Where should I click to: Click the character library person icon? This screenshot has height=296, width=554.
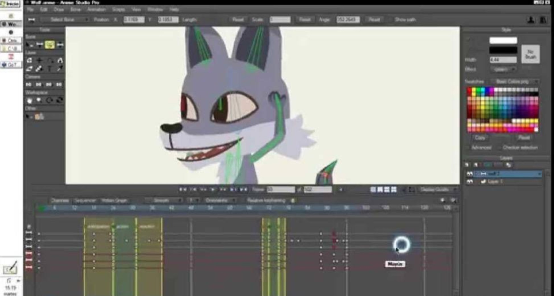[x=531, y=20]
